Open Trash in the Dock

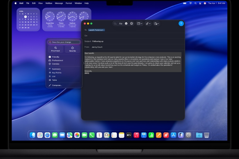(207, 135)
